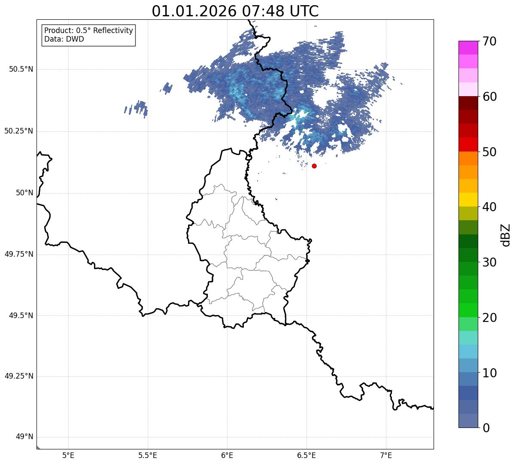Click the light cyan swatch above the 10 tick
The width and height of the screenshot is (516, 464).
tap(468, 352)
